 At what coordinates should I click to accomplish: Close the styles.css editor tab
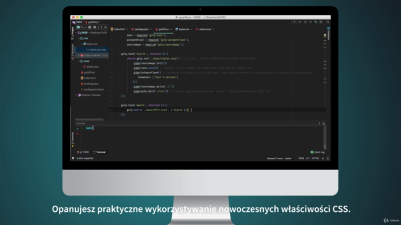point(192,29)
